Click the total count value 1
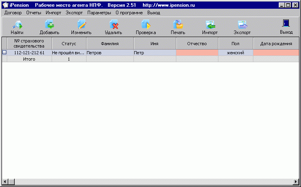The image size is (301, 187). (69, 59)
